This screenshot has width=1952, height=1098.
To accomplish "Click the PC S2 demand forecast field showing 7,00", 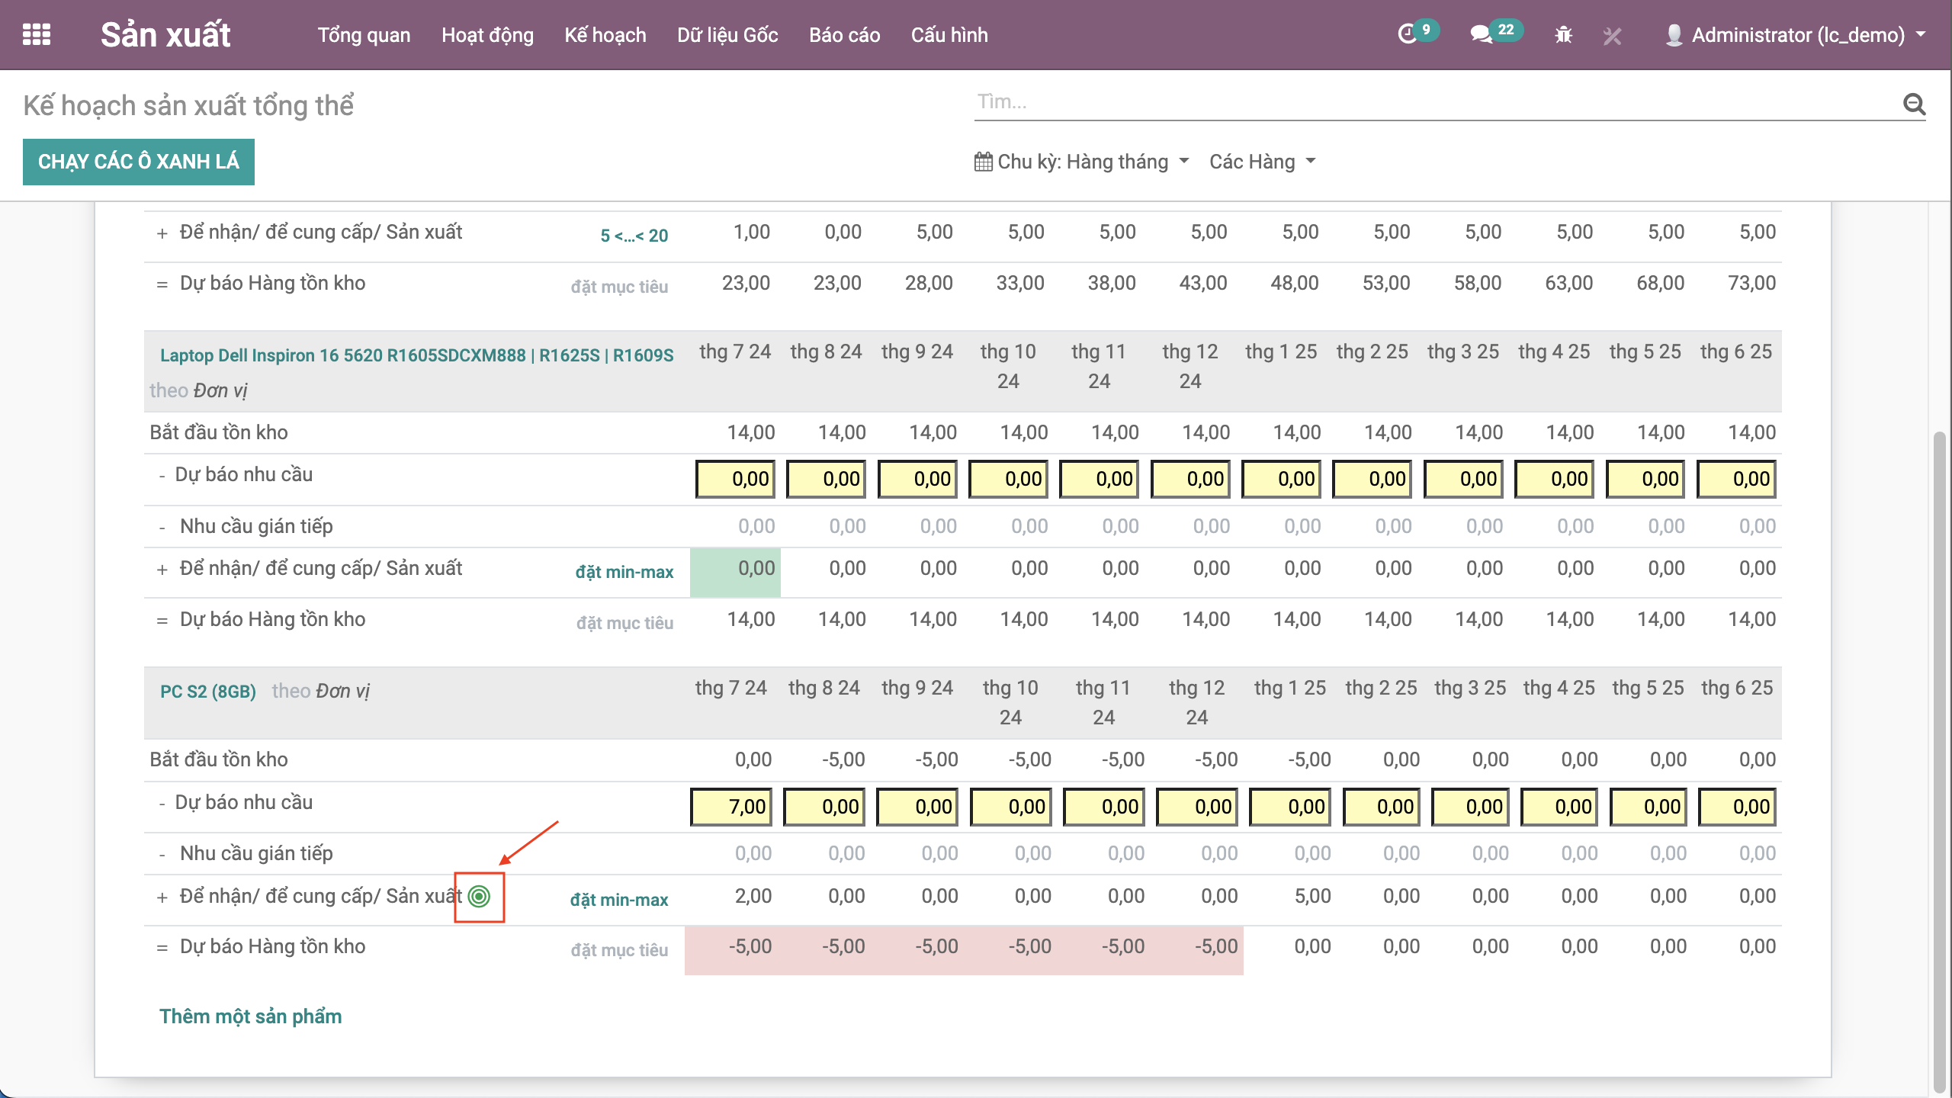I will (730, 807).
